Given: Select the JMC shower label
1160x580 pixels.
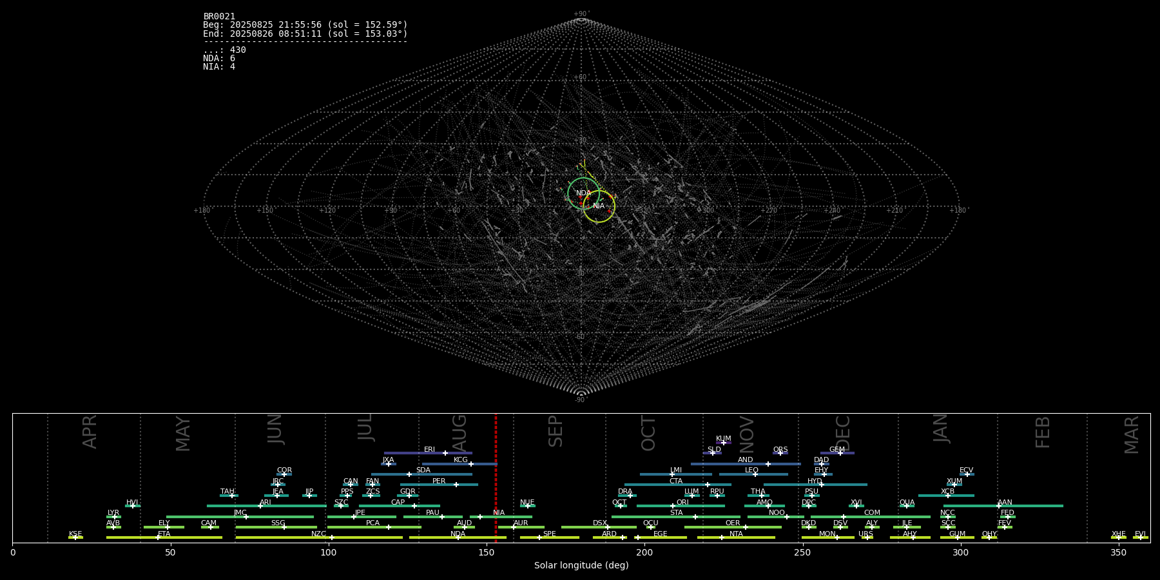Looking at the screenshot, I should pos(240,513).
